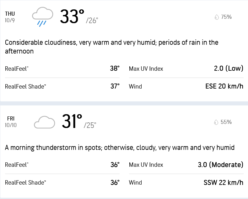Open the THU 10/9 forecast card

tap(10, 17)
